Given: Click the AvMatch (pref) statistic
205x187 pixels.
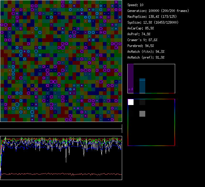Looking at the screenshot, I should [146, 57].
